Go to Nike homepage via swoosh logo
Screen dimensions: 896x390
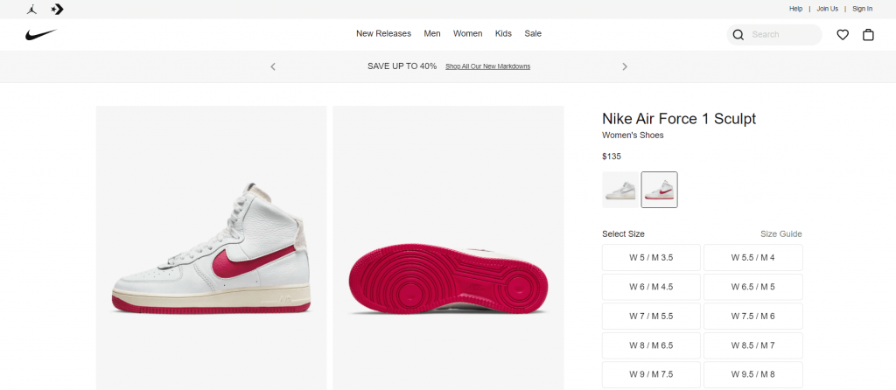41,35
